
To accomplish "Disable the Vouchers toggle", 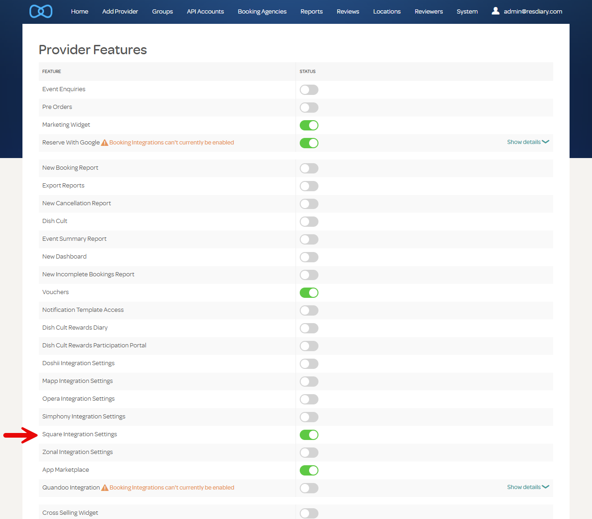I will (x=309, y=293).
